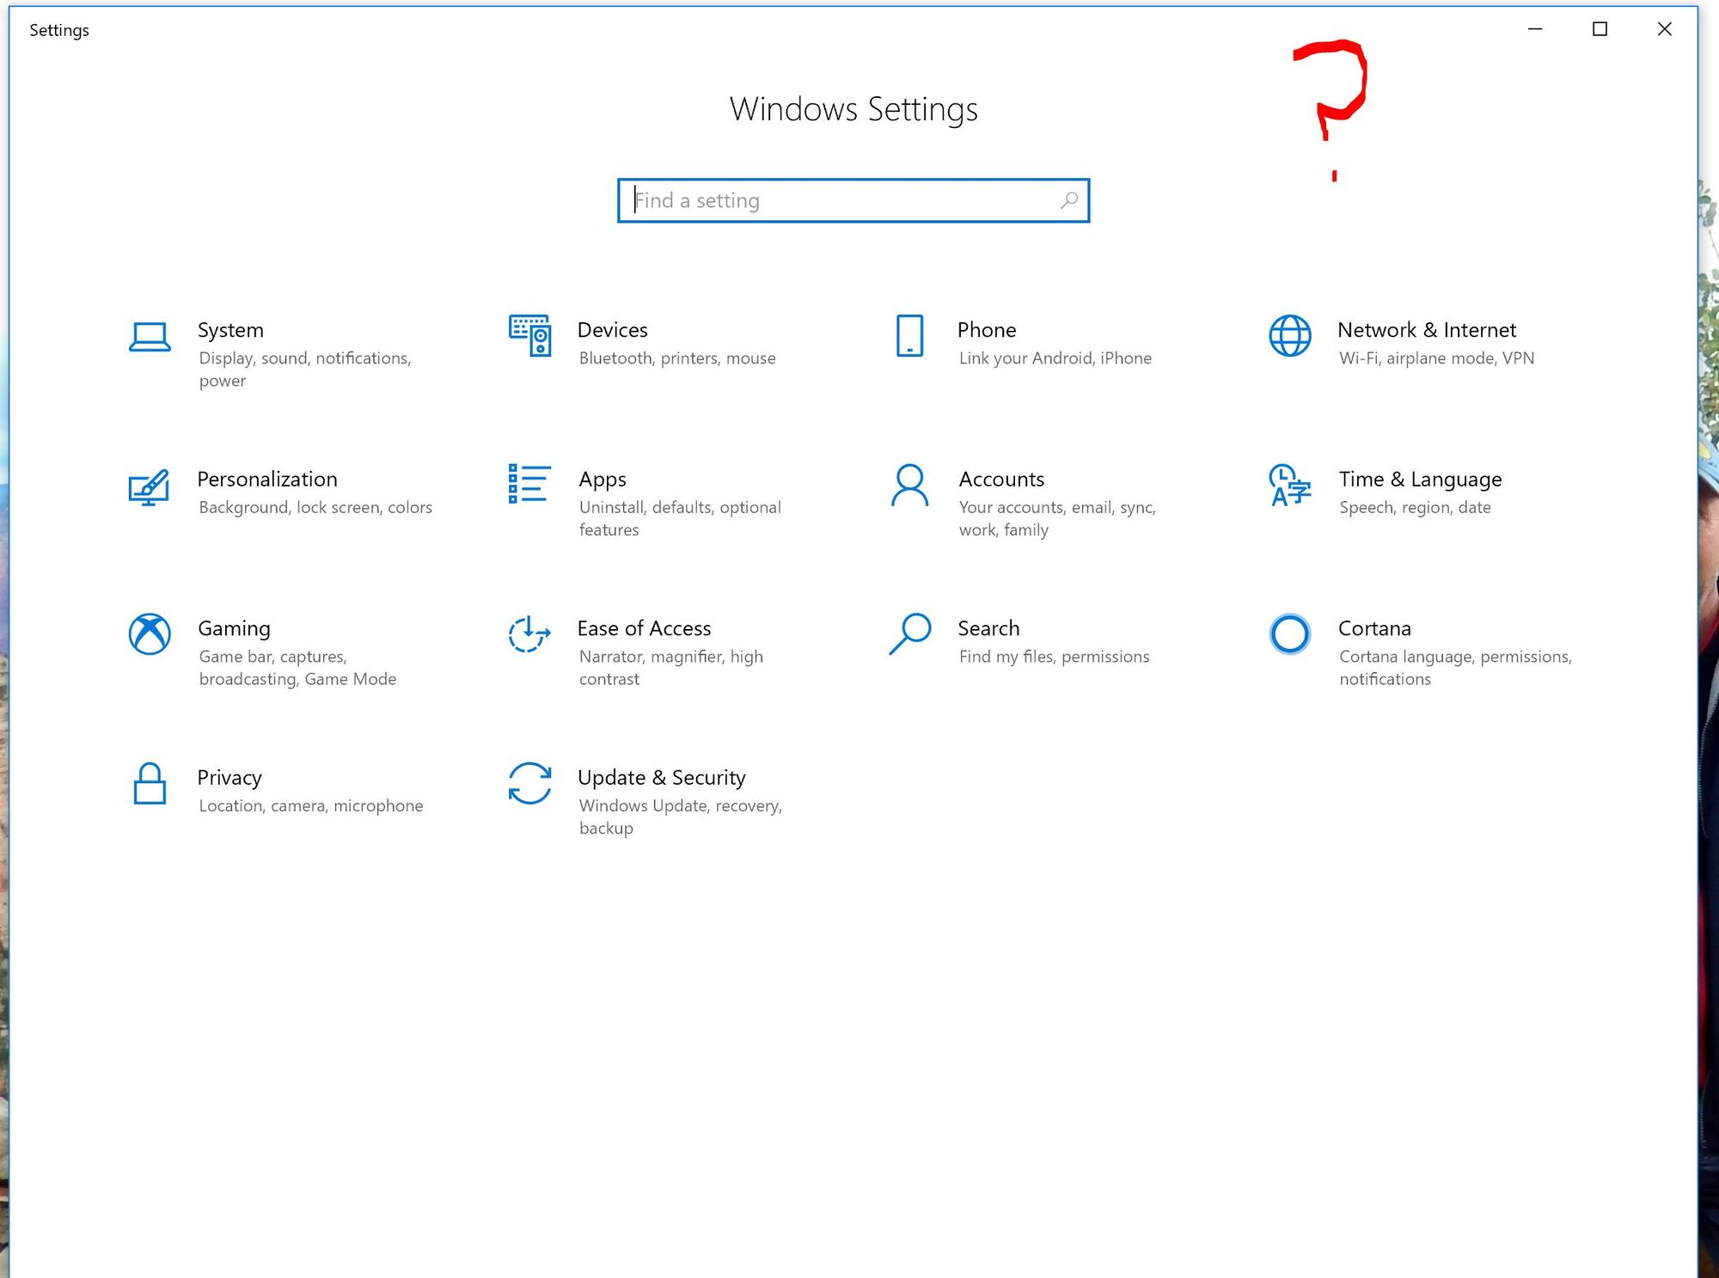Click the Privacy padlock icon
The image size is (1719, 1278).
click(150, 783)
